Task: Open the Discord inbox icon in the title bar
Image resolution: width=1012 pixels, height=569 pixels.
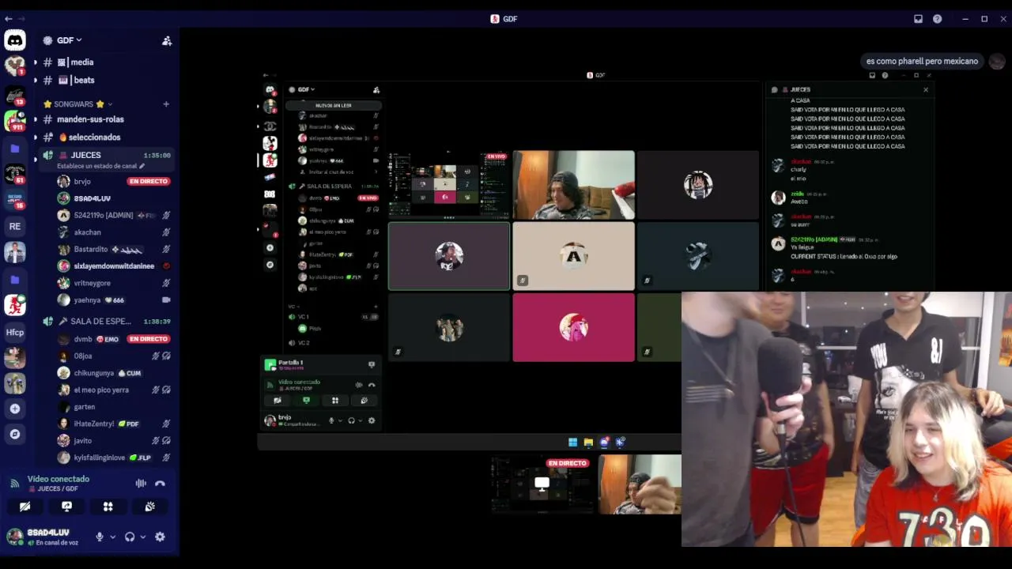Action: 918,19
